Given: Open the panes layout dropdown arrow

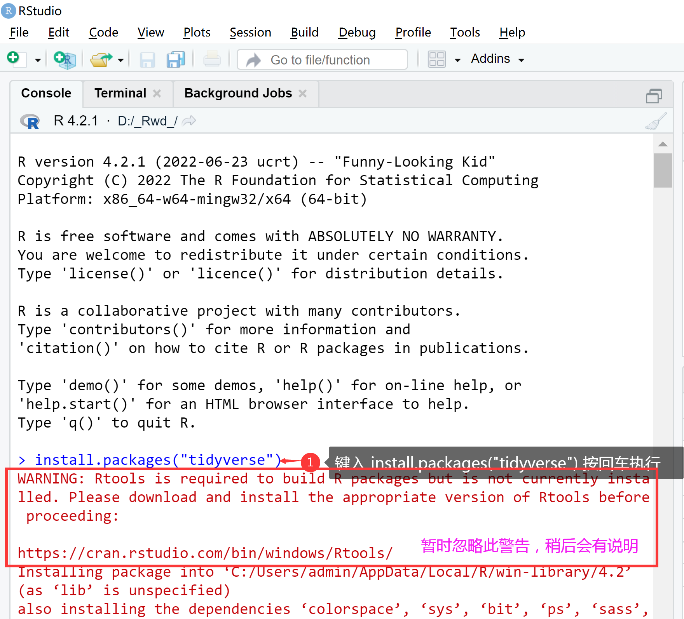Looking at the screenshot, I should [457, 60].
